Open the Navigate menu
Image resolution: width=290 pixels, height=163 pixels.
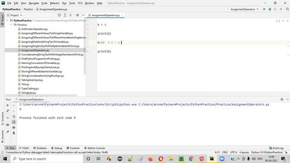34,3
